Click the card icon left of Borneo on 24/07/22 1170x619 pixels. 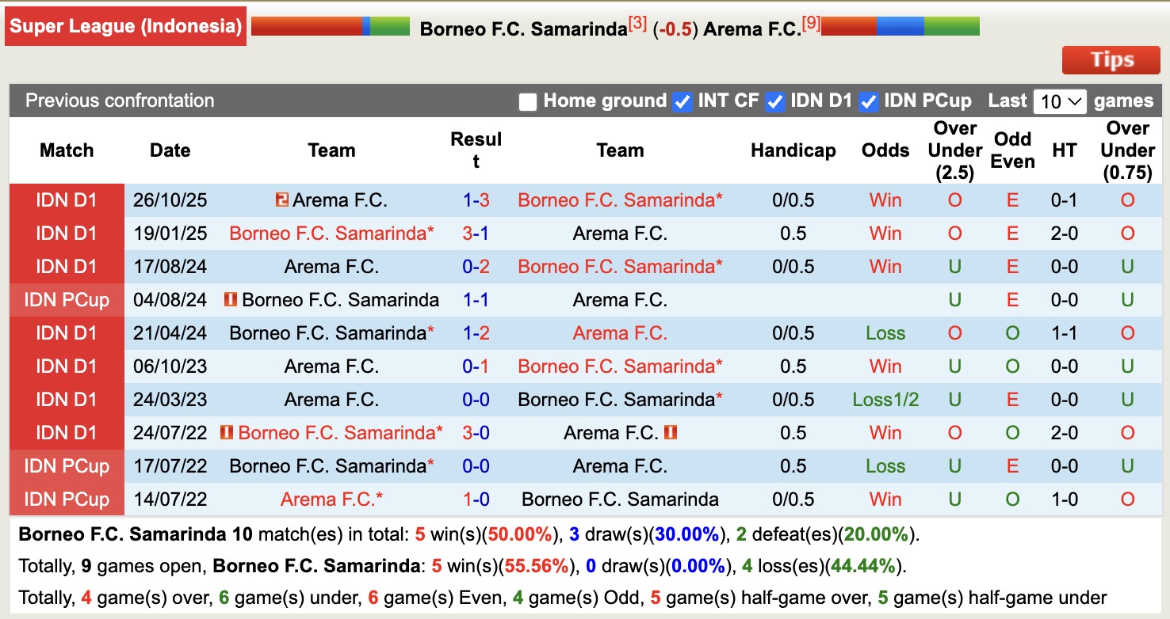click(x=227, y=433)
